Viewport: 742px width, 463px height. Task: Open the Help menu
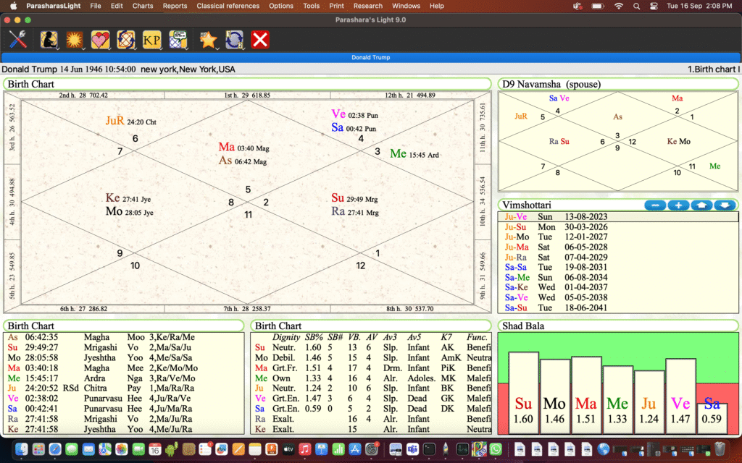tap(437, 6)
